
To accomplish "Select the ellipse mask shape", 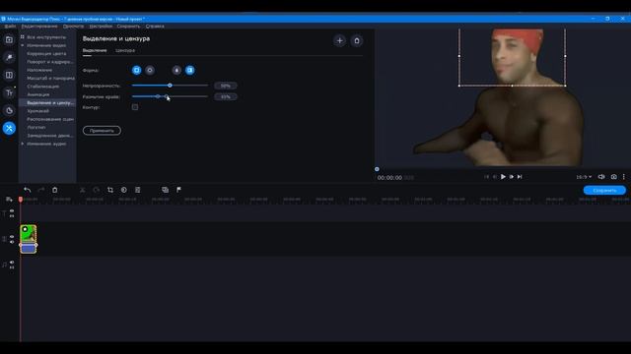I will [x=150, y=70].
